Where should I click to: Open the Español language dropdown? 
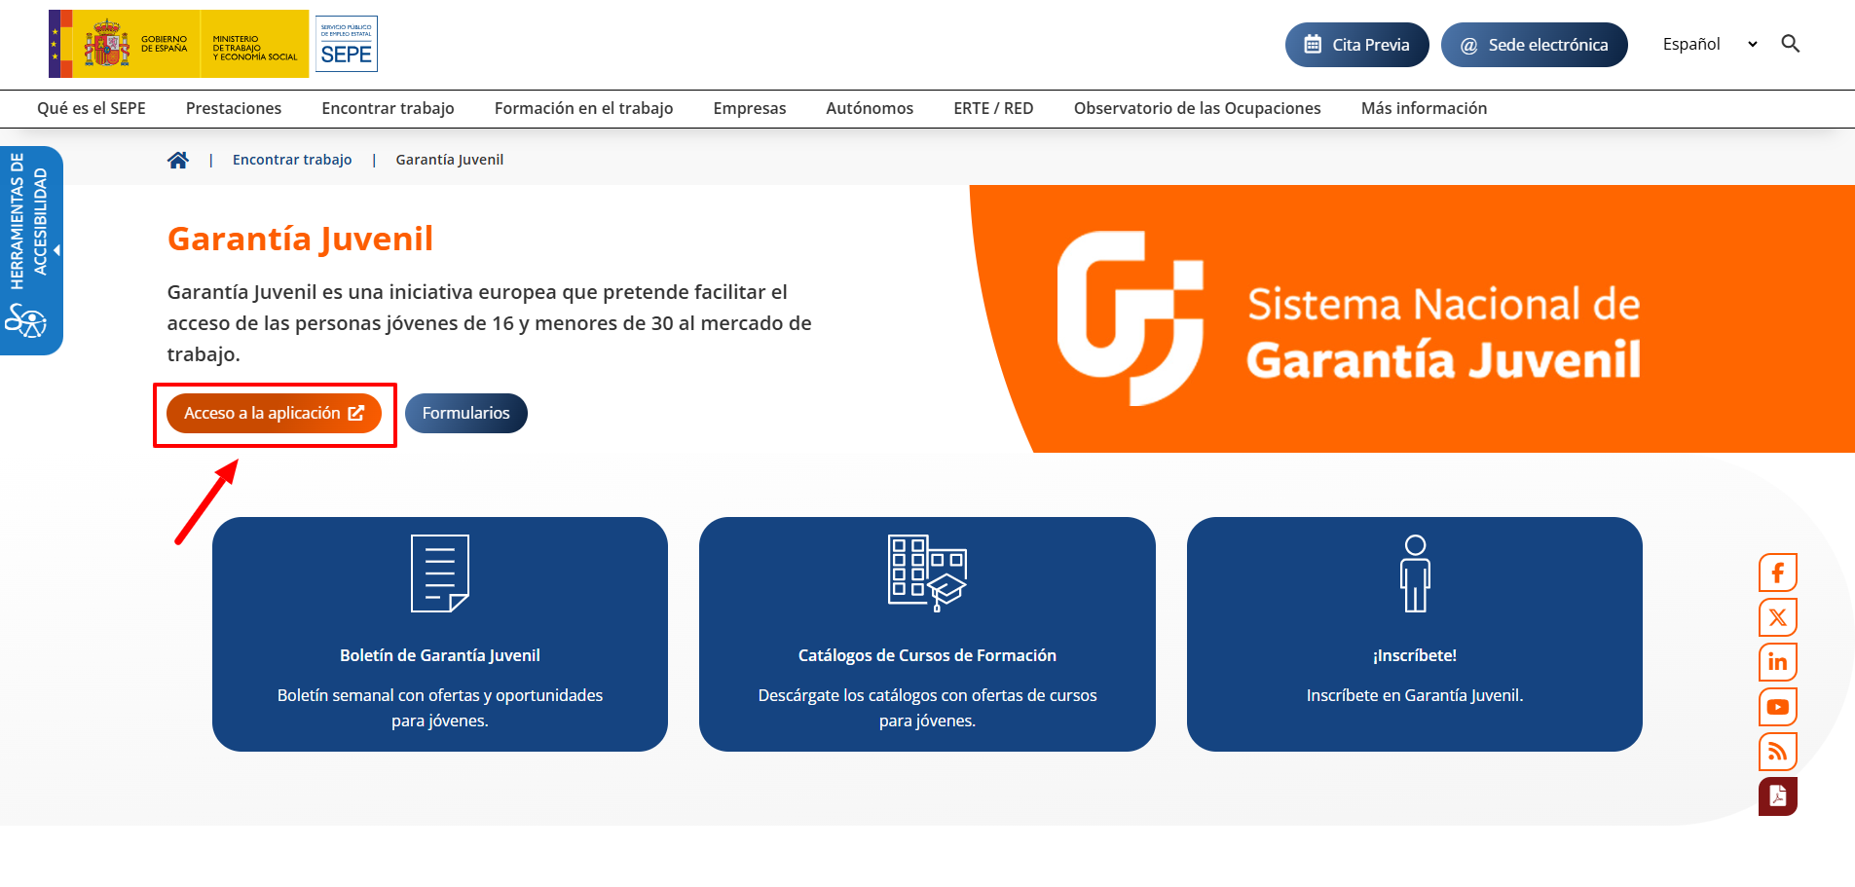pos(1710,44)
